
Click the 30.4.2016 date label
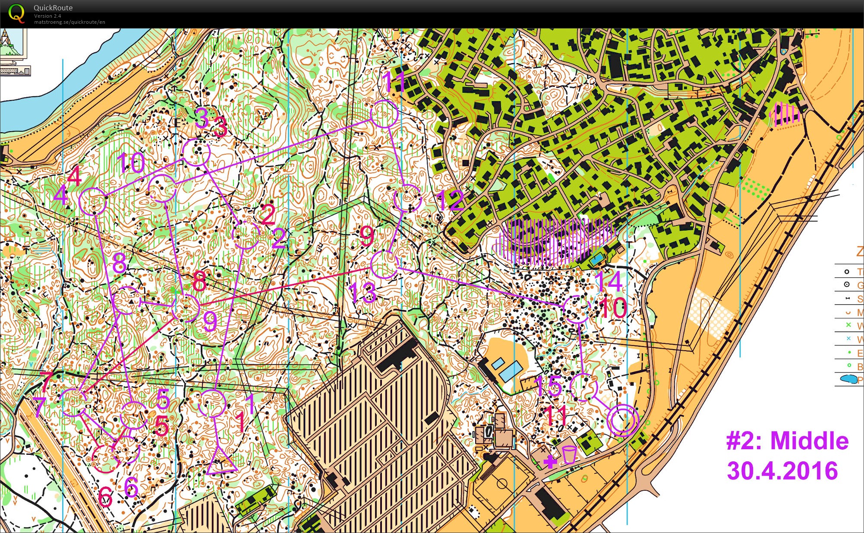(782, 471)
